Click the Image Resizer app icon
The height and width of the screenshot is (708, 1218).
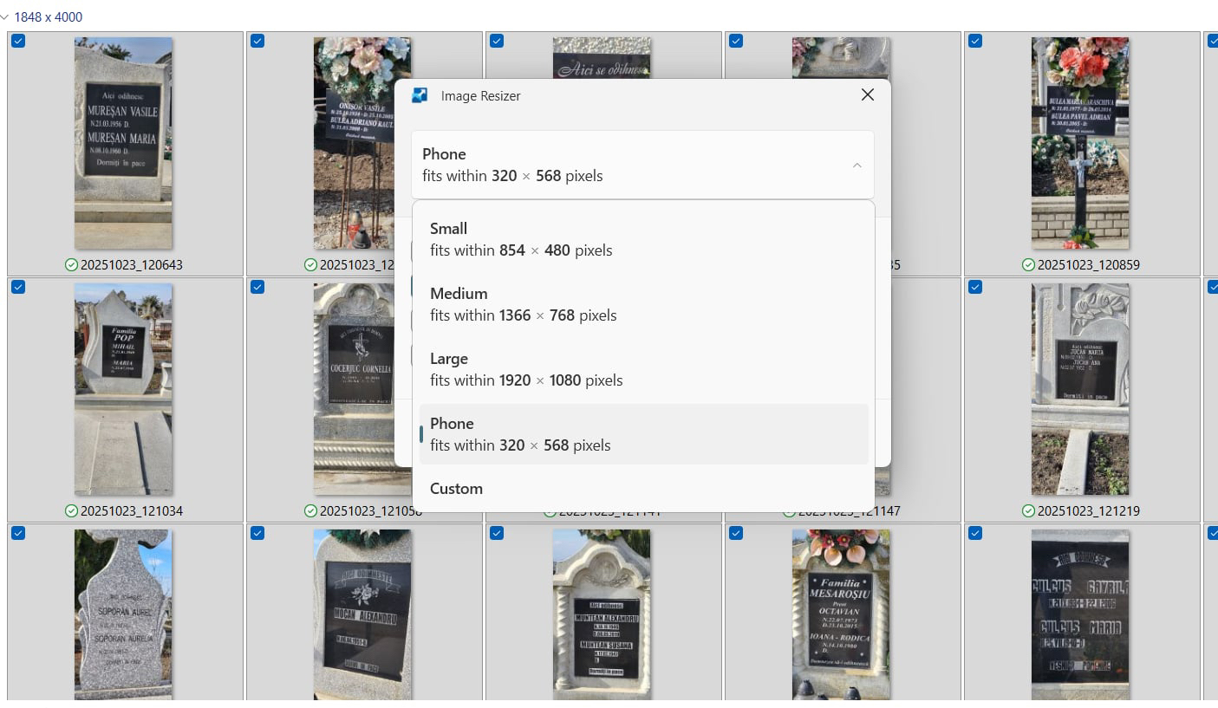tap(420, 95)
